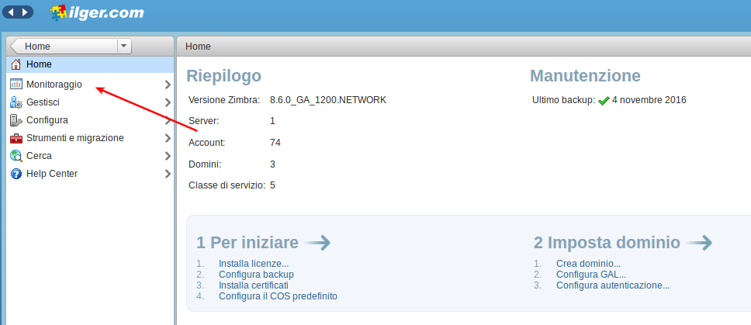
Task: Click the backup date 4 novembre 2016
Action: click(649, 100)
